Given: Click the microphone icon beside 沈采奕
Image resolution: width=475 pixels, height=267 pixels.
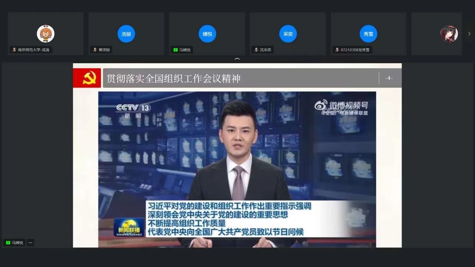Looking at the screenshot, I should (x=256, y=50).
